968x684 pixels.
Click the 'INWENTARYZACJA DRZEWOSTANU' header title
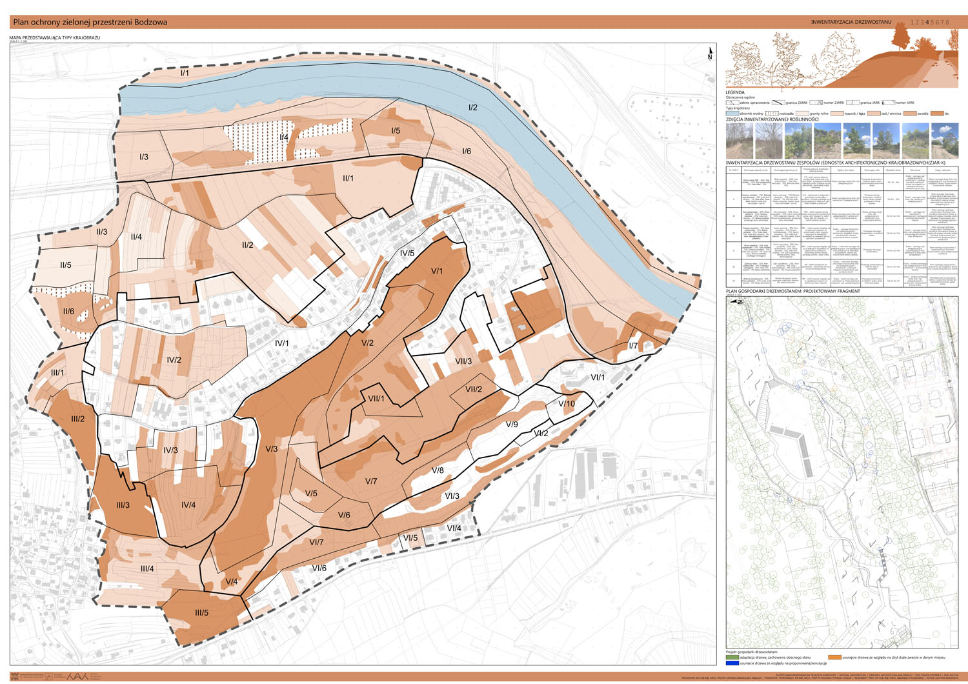pyautogui.click(x=851, y=23)
